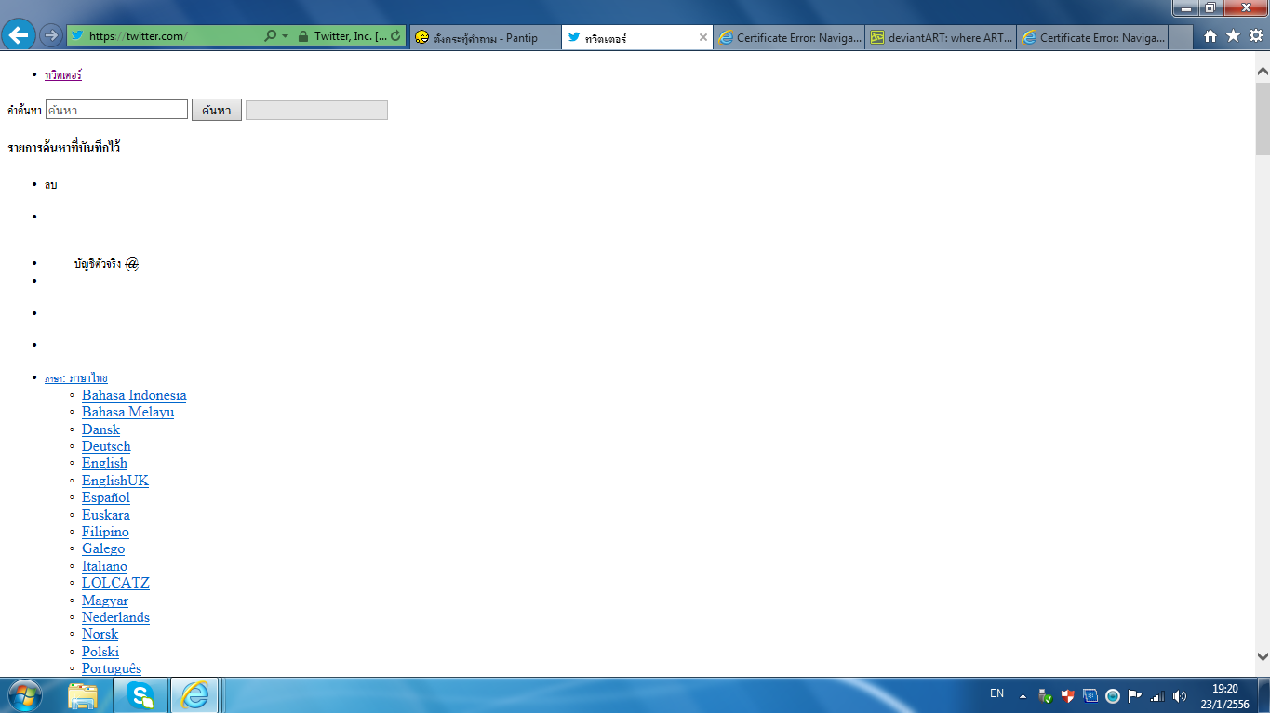
Task: Select Bahasa Indonesia language
Action: click(x=134, y=395)
